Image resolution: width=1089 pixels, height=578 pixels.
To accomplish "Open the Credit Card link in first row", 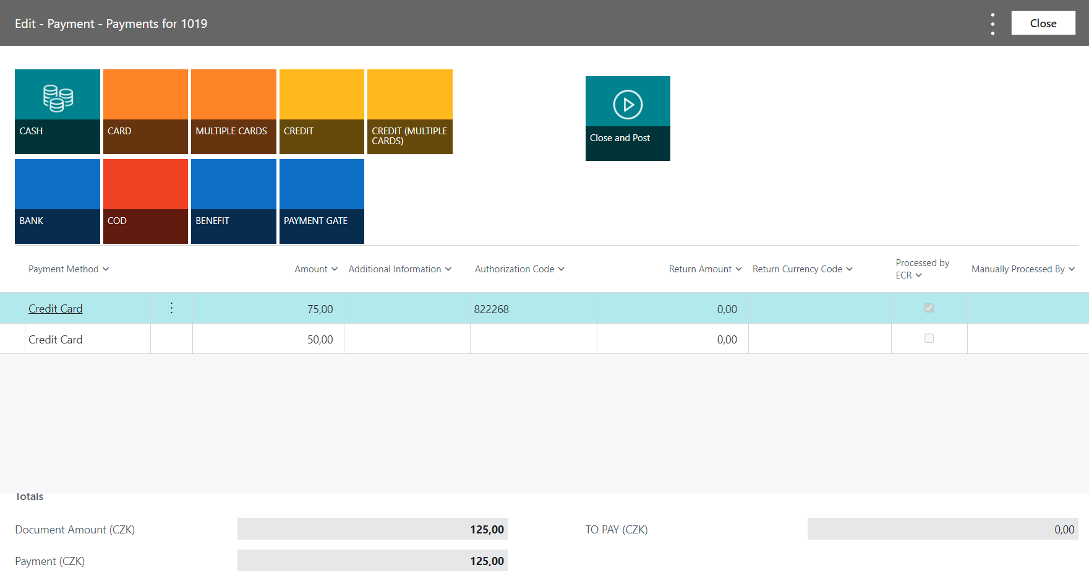I will point(55,309).
